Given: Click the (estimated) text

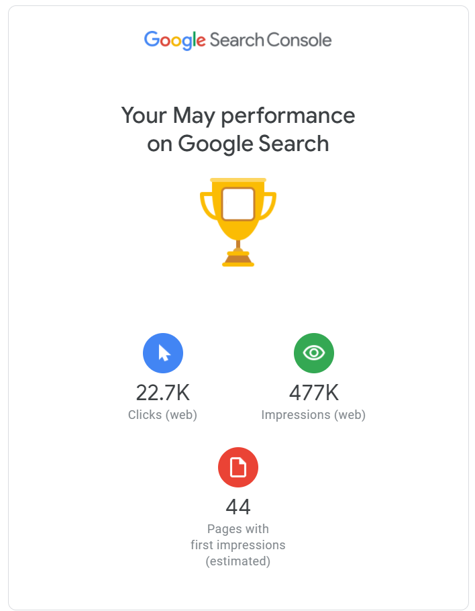Looking at the screenshot, I should point(238,561).
